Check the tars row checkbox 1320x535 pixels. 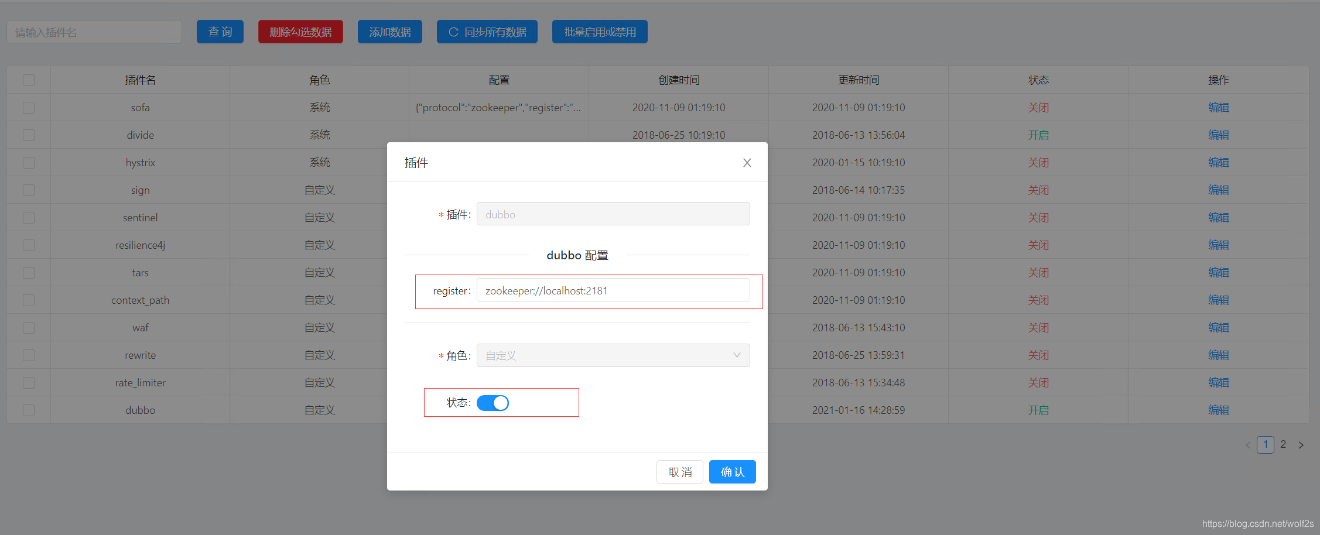29,272
